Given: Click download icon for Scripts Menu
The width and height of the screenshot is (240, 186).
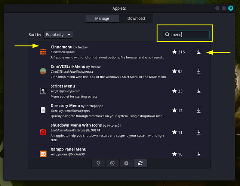Looking at the screenshot, I should click(x=199, y=91).
